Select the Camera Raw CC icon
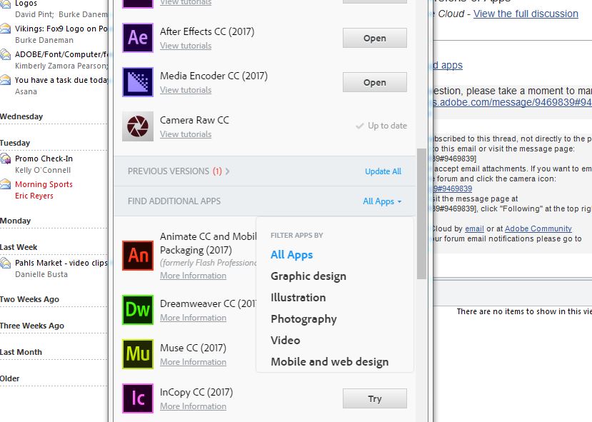This screenshot has height=422, width=592. [x=136, y=126]
